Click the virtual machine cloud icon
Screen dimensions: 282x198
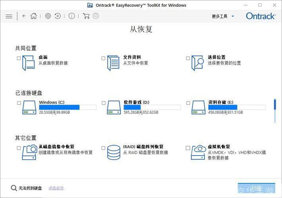tap(199, 152)
